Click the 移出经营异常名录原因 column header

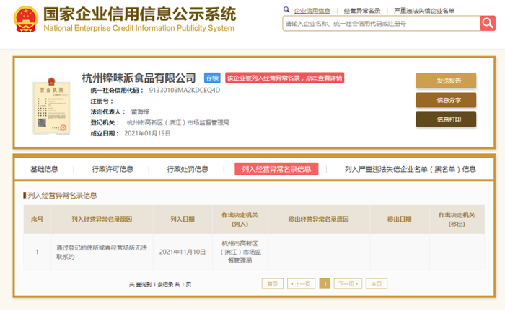319,219
